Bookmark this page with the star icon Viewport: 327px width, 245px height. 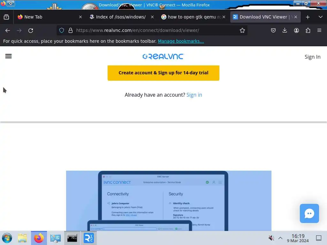point(242,30)
